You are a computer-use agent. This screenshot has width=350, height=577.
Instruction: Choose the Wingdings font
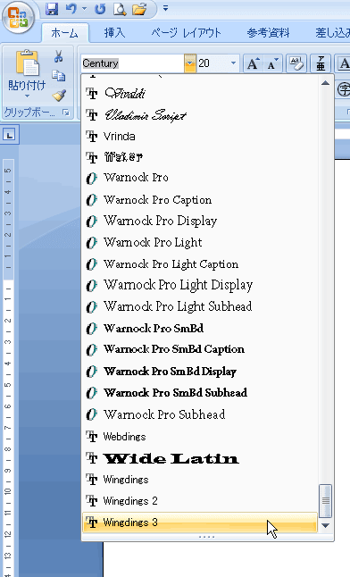[x=200, y=480]
